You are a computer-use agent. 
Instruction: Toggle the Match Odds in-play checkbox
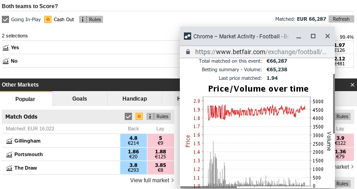pos(128,116)
